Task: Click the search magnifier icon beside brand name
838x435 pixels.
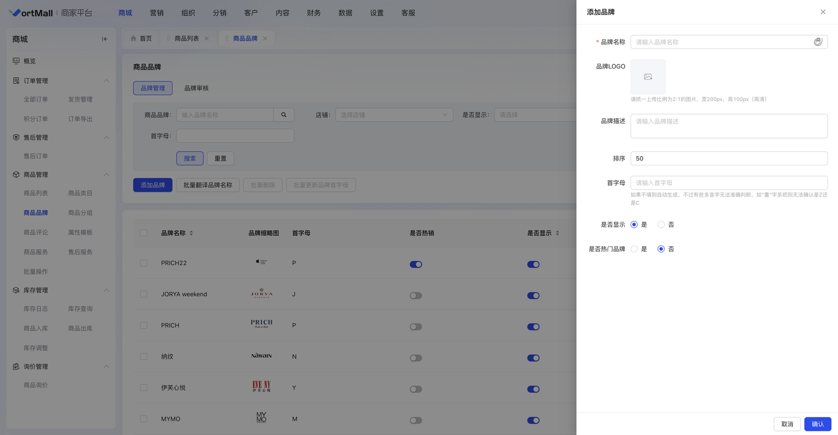Action: 284,115
